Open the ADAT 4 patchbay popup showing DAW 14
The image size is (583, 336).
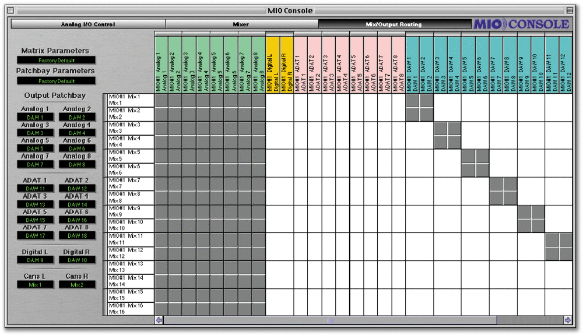(x=77, y=204)
